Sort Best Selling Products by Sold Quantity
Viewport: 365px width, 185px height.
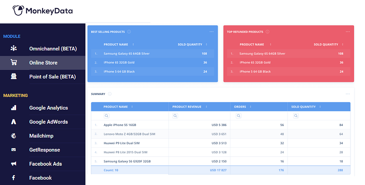(206, 45)
